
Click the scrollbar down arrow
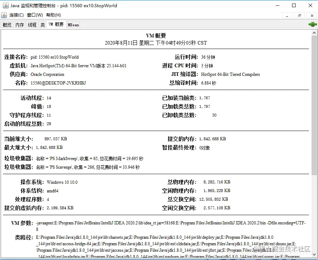[x=314, y=254]
